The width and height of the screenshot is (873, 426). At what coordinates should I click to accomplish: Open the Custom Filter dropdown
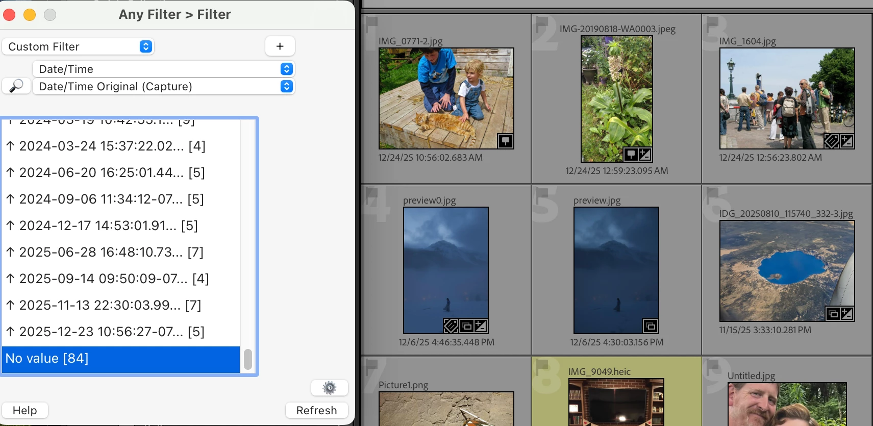pyautogui.click(x=78, y=46)
